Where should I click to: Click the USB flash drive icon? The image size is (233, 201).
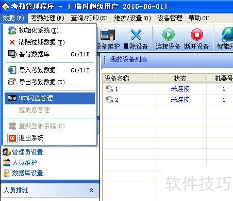tap(12, 98)
